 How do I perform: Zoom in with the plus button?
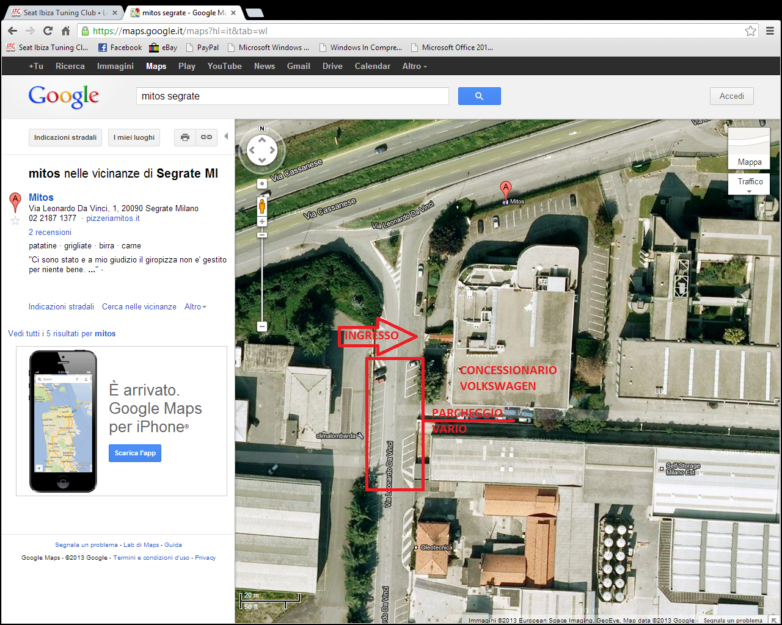coord(262,222)
